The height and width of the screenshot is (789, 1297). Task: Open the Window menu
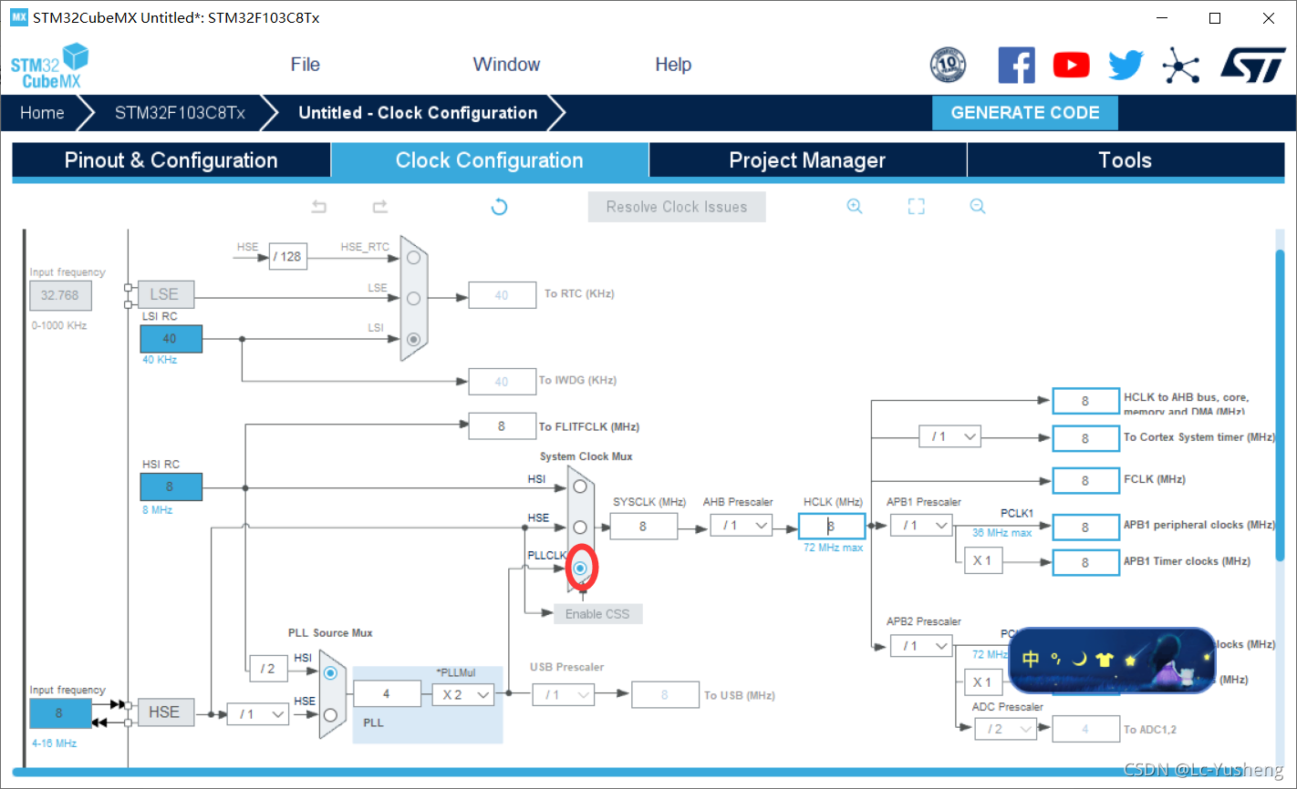pyautogui.click(x=506, y=65)
